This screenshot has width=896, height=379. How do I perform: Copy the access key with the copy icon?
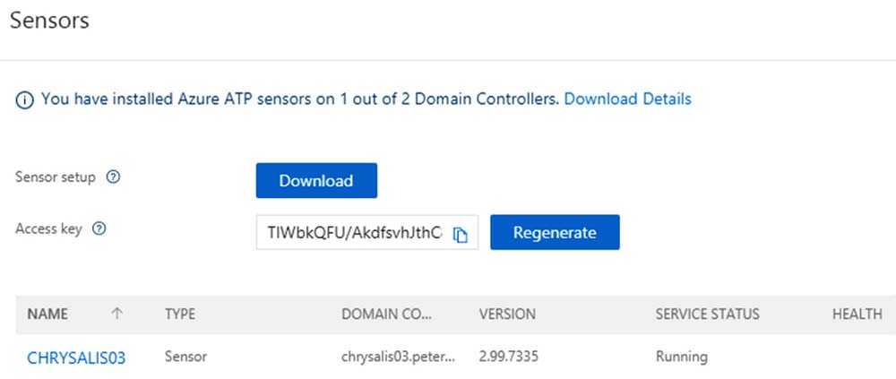coord(461,234)
